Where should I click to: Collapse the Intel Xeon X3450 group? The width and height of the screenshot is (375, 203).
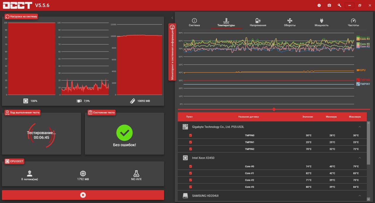point(360,158)
